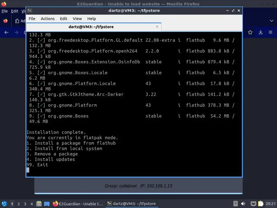Click Firefox forward arrow button
The width and height of the screenshot is (277, 208).
click(x=16, y=32)
